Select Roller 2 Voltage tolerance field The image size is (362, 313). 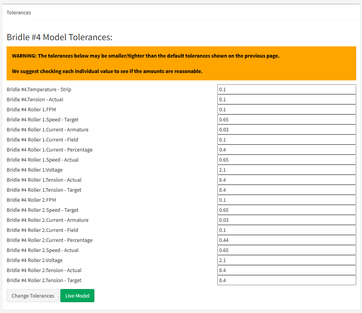point(286,260)
